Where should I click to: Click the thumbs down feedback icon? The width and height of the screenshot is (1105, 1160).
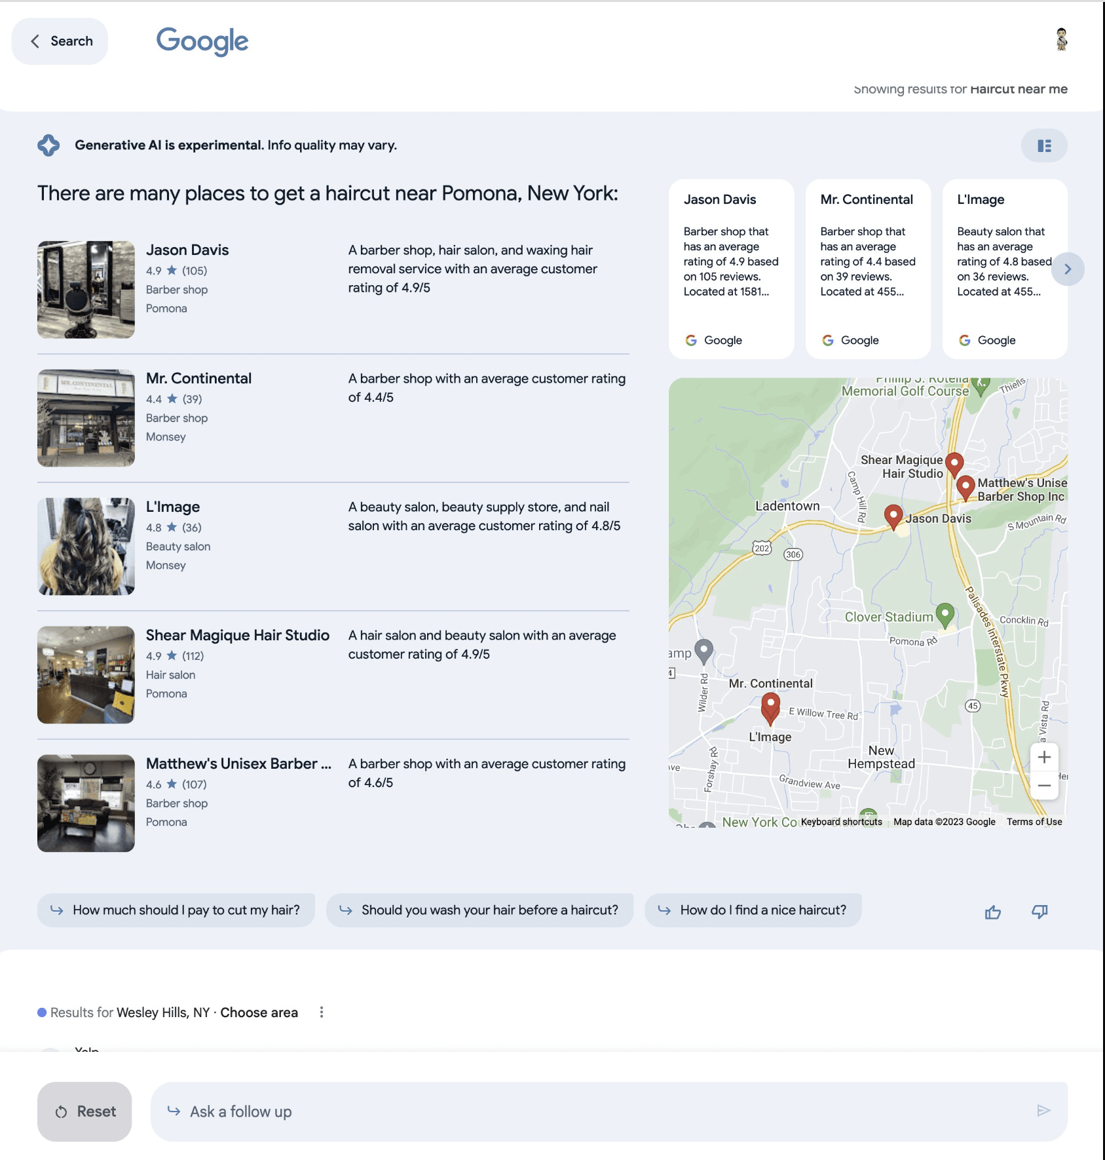point(1039,912)
